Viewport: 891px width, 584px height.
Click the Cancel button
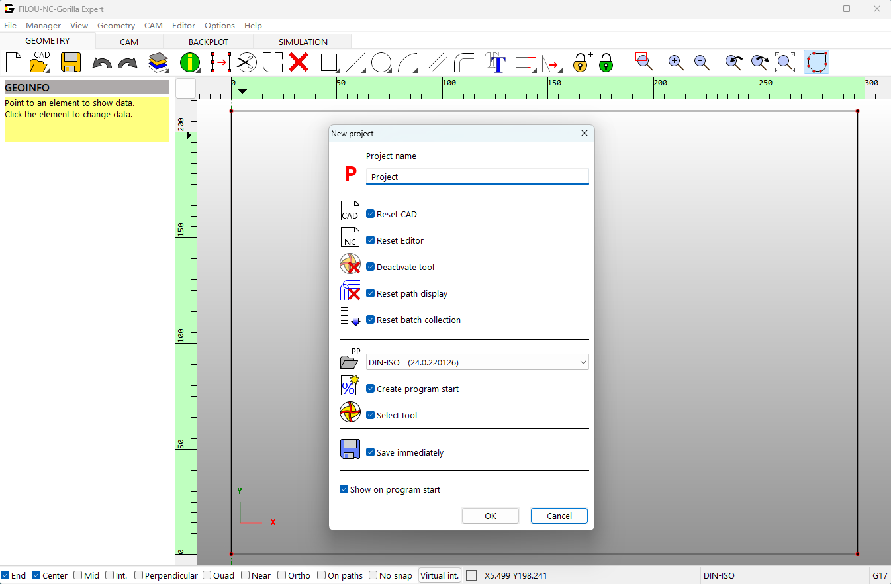point(559,516)
